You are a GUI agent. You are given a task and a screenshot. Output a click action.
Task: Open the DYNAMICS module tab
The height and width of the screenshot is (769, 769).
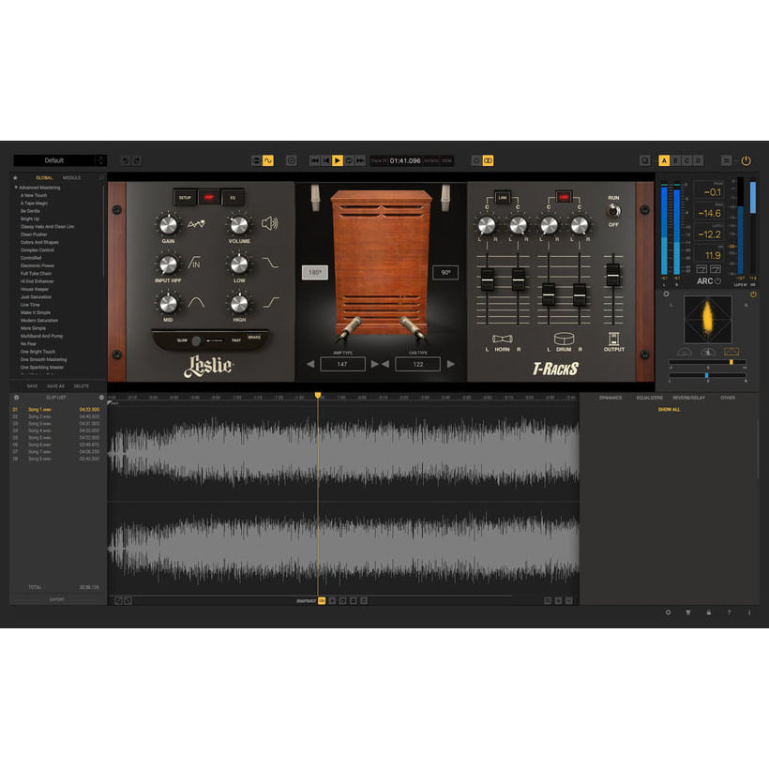coord(611,398)
